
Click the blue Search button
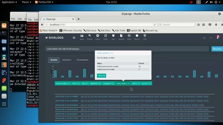[217, 49]
